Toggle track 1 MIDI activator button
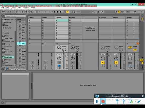145x108 pixels. tap(32, 63)
